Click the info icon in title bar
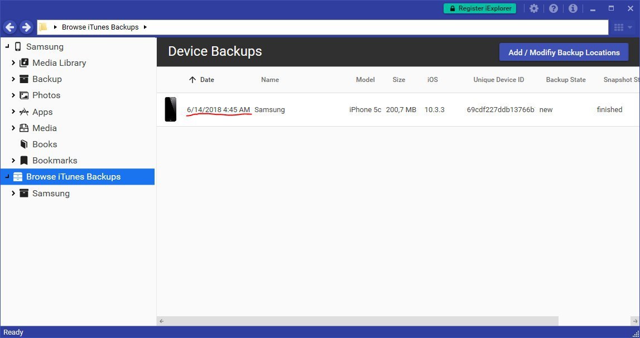Image resolution: width=640 pixels, height=338 pixels. 572,8
